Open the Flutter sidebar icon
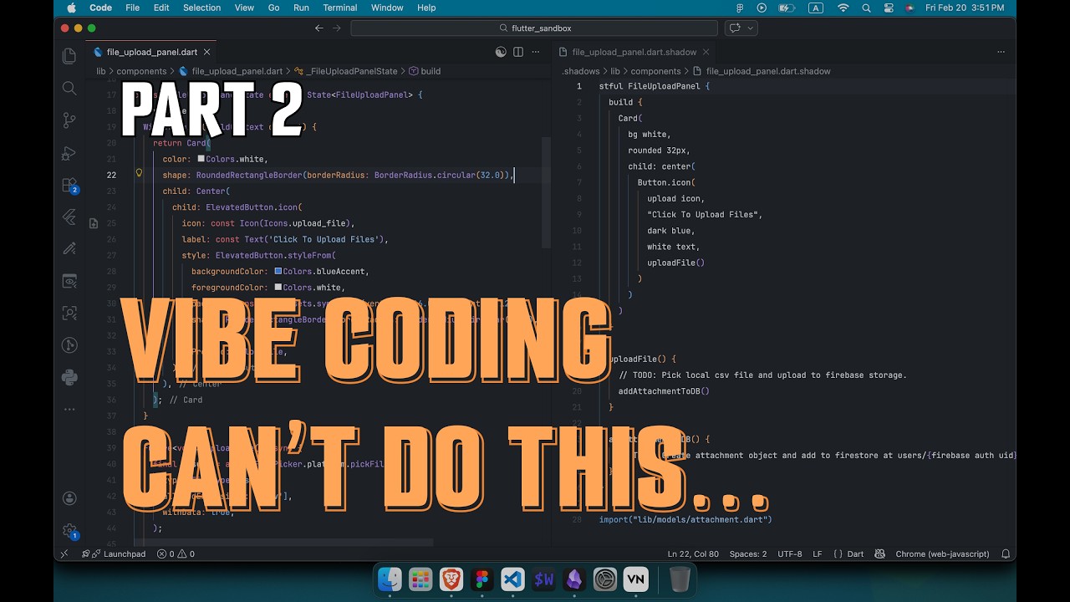Screen dimensions: 1070x602 click(69, 217)
